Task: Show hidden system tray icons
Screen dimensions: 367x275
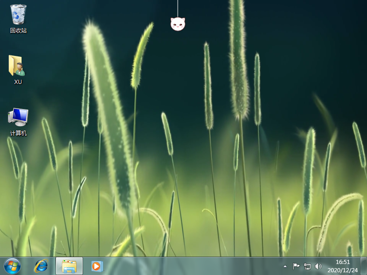Action: coord(285,266)
